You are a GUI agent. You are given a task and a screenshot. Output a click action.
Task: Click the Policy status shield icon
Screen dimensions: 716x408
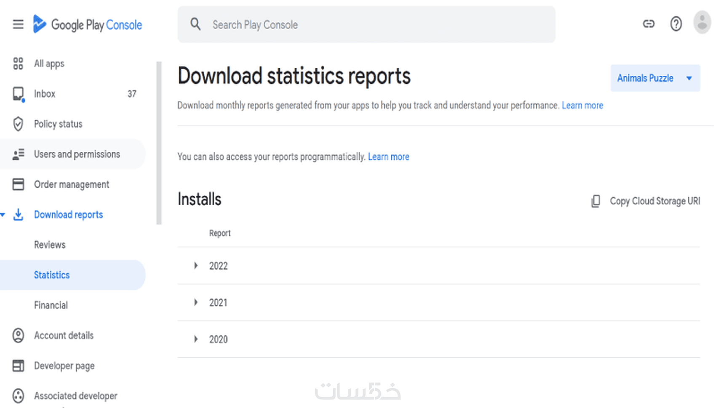pos(18,124)
